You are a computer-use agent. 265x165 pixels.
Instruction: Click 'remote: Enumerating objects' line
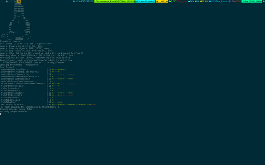21,46
